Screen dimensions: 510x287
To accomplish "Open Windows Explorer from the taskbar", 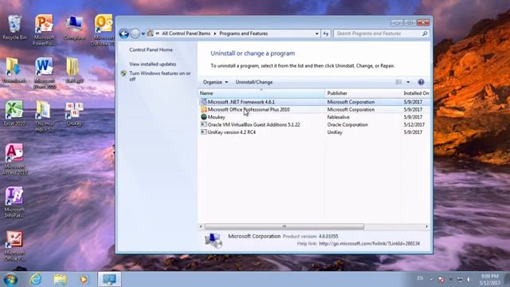I will tap(61, 280).
